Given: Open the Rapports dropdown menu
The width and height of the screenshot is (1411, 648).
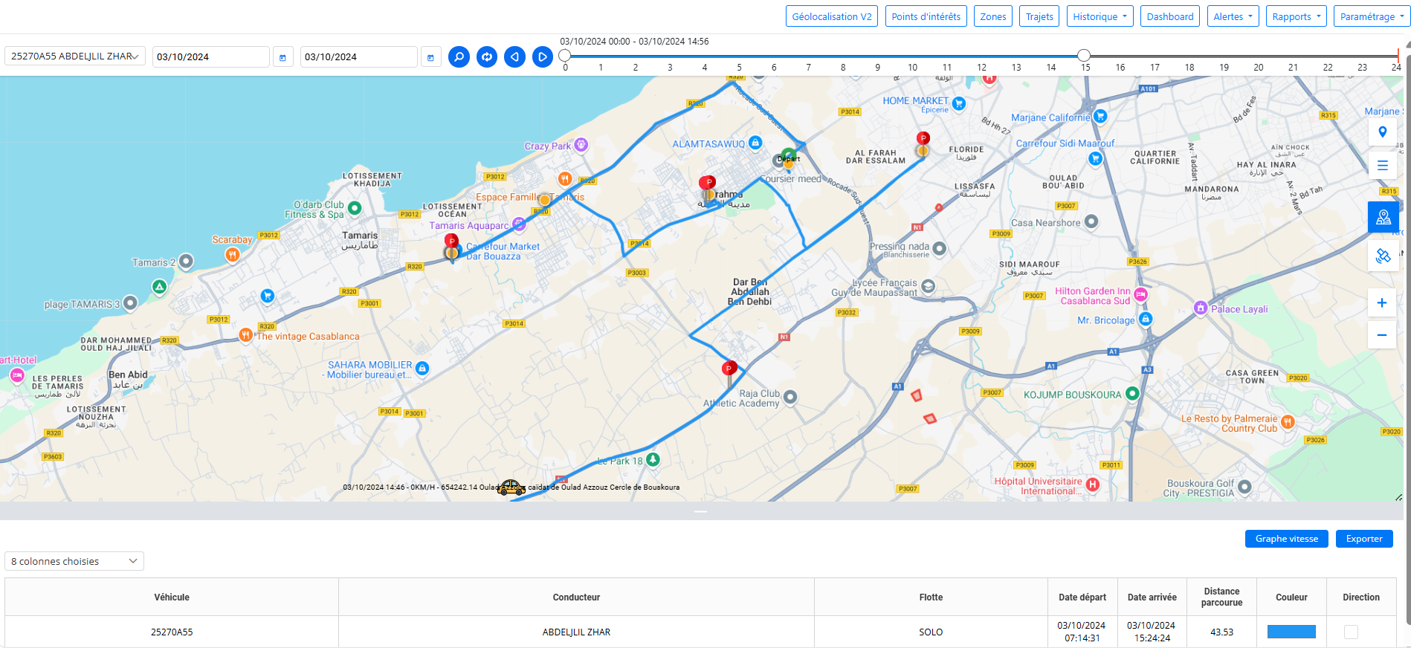Looking at the screenshot, I should tap(1297, 16).
